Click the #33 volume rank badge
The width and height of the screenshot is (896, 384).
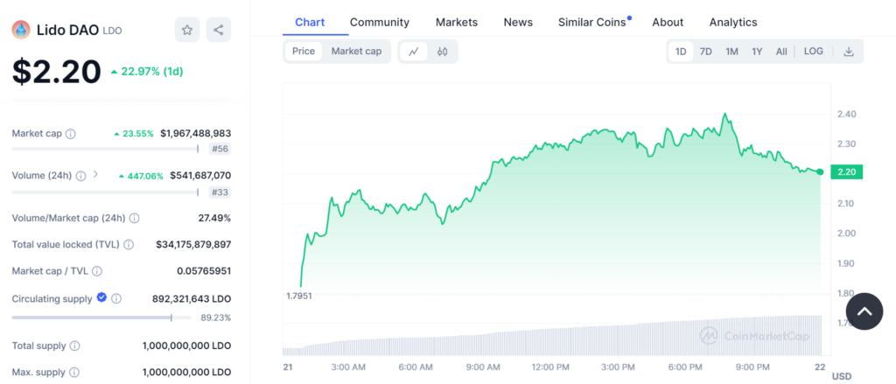[x=220, y=192]
